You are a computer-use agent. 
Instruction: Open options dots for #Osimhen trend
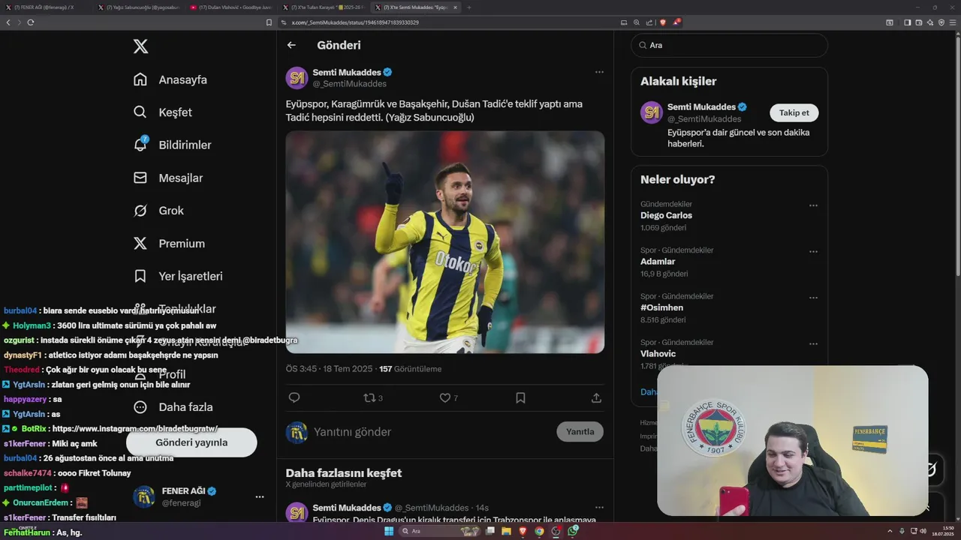pos(813,298)
